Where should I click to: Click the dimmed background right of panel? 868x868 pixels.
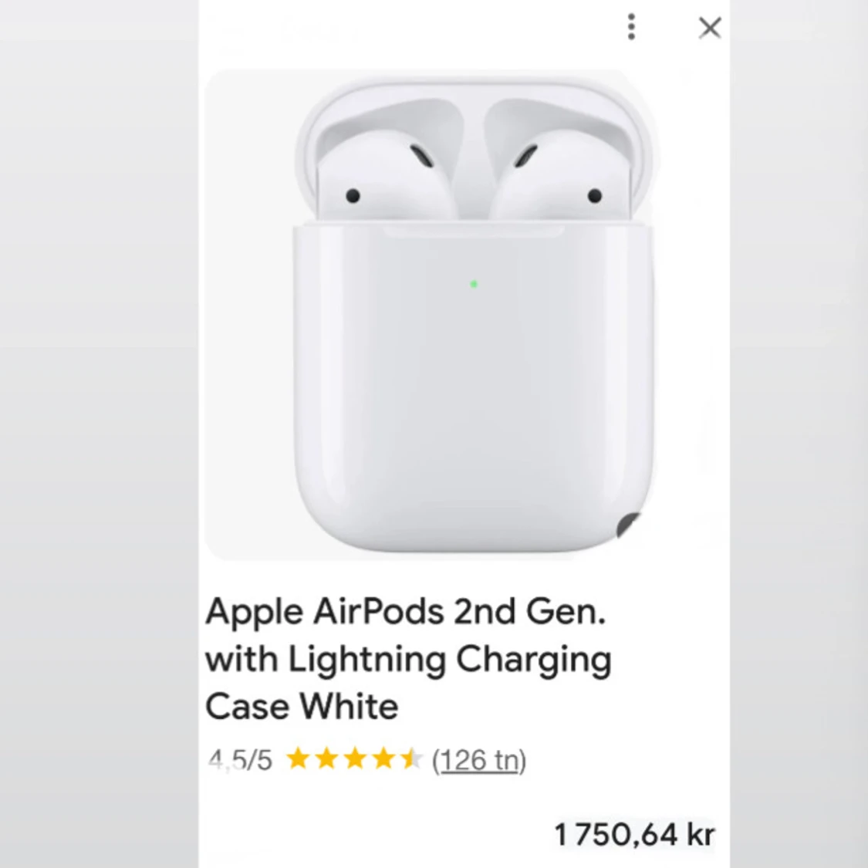pyautogui.click(x=799, y=434)
